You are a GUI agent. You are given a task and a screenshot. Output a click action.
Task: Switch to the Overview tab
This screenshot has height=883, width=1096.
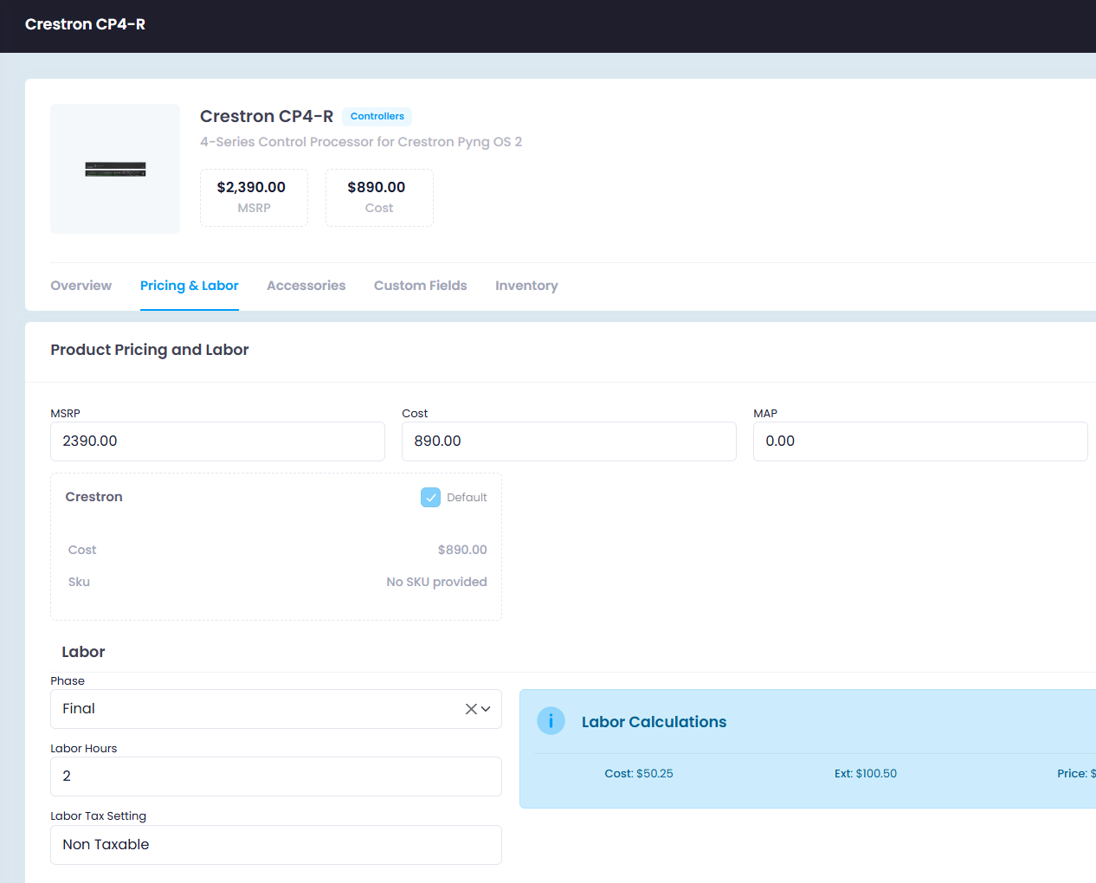coord(81,286)
